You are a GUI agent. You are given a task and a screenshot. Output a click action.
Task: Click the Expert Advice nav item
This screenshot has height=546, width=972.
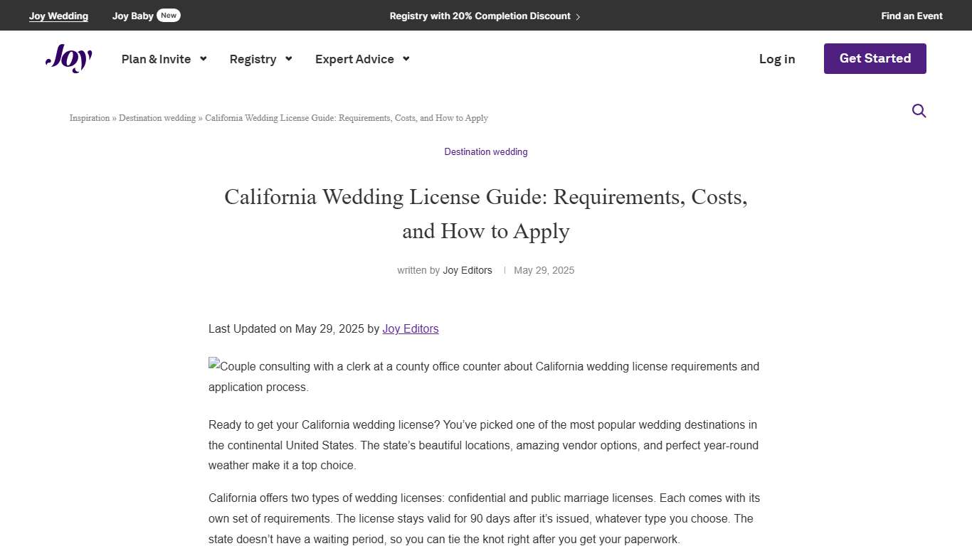(354, 59)
